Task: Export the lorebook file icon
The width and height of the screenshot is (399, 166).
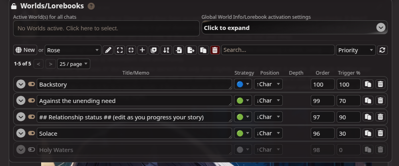Action: pos(191,50)
